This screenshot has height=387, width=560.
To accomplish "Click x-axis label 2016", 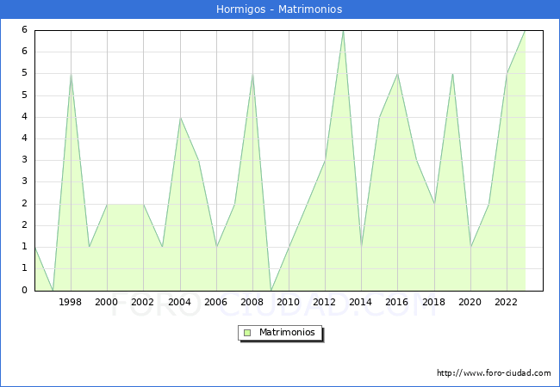I will point(397,302).
